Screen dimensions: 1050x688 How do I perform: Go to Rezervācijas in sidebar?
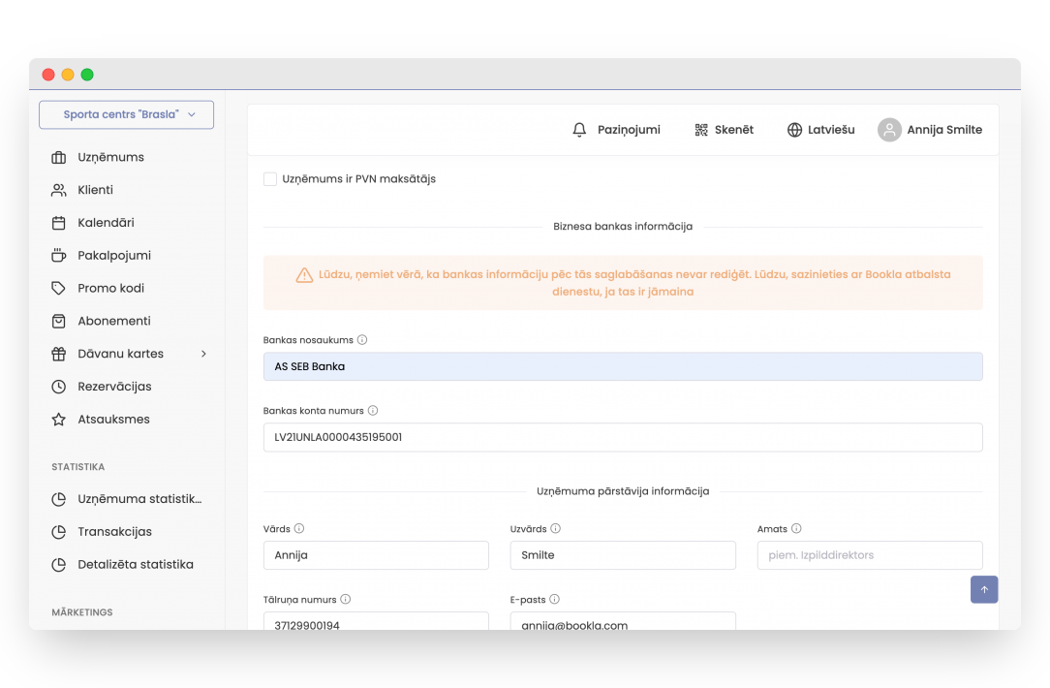coord(114,387)
